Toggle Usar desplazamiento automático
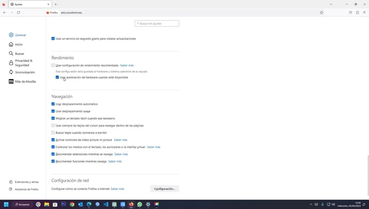 (53, 104)
